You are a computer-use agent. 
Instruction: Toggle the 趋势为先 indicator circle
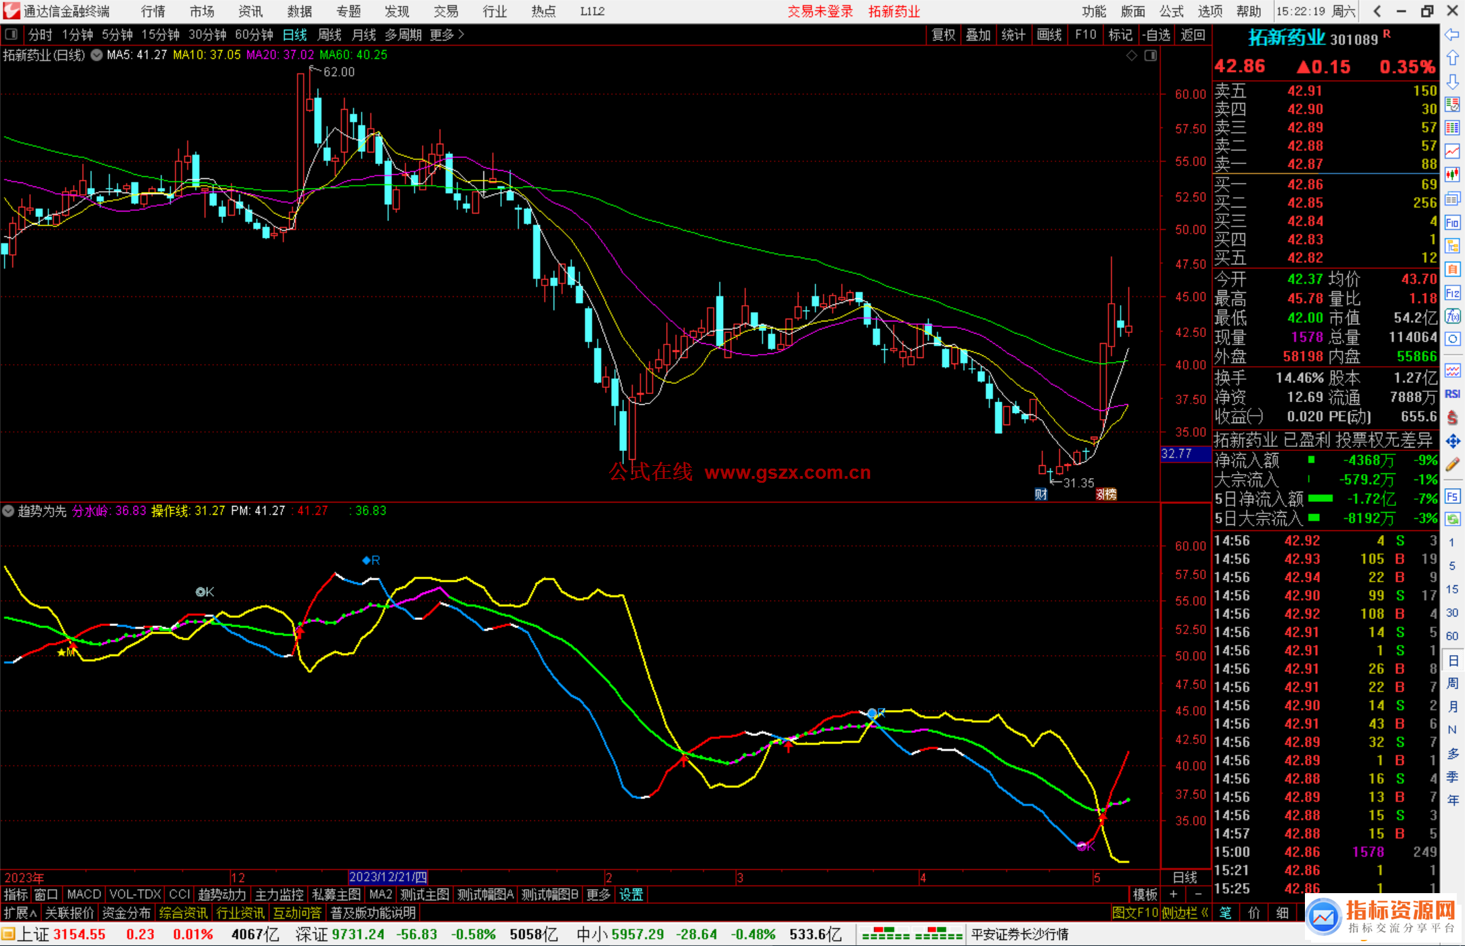[8, 511]
